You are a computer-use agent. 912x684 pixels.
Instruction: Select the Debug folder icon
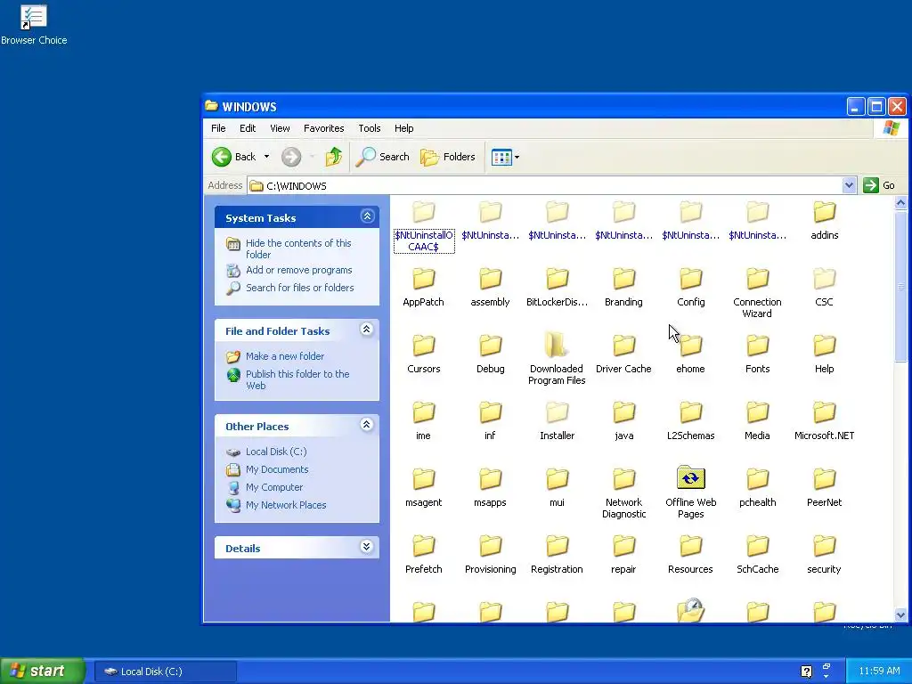click(x=491, y=346)
